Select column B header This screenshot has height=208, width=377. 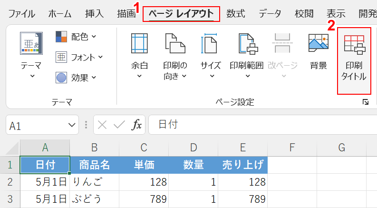point(94,148)
